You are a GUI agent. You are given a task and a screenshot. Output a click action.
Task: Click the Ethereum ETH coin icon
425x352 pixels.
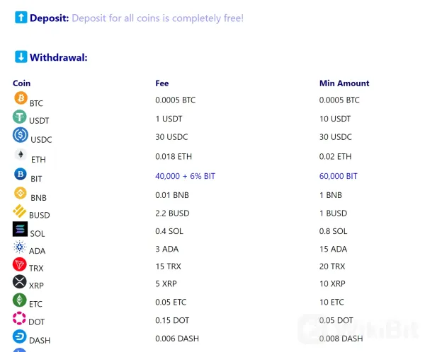[x=21, y=155]
